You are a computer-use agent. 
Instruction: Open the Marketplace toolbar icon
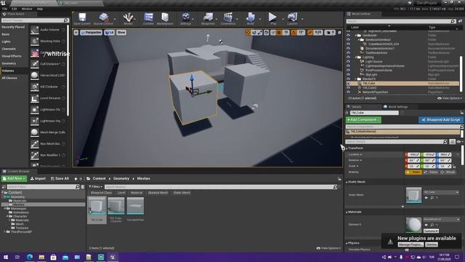click(x=165, y=18)
